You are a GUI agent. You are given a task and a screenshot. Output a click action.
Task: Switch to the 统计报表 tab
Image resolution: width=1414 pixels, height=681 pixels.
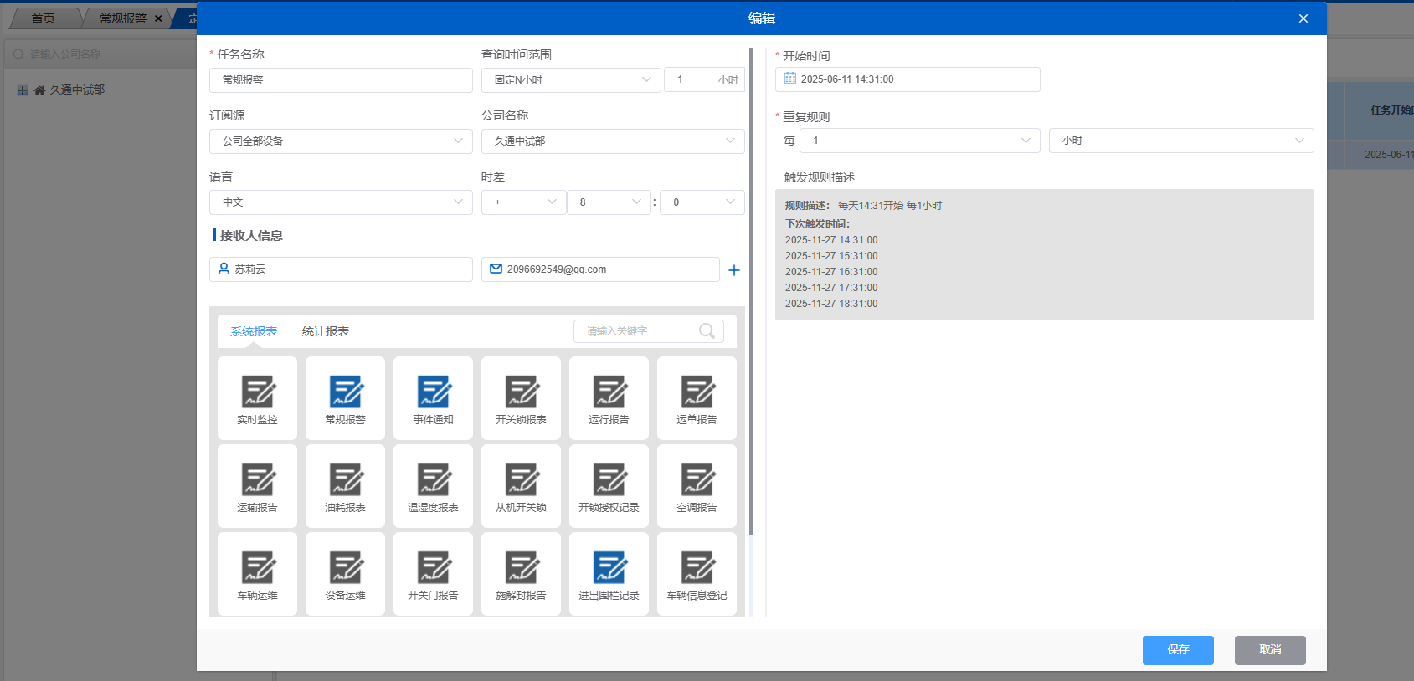(326, 332)
